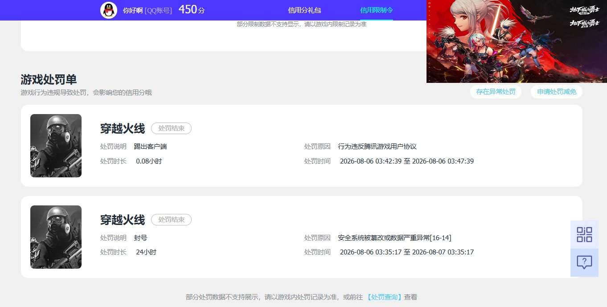
Task: Click the 2026-08-07 03:35:17 time range
Action: (x=407, y=252)
